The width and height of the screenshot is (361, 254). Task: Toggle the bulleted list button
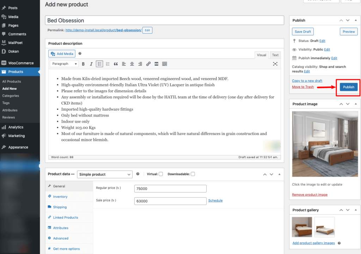[x=99, y=64]
